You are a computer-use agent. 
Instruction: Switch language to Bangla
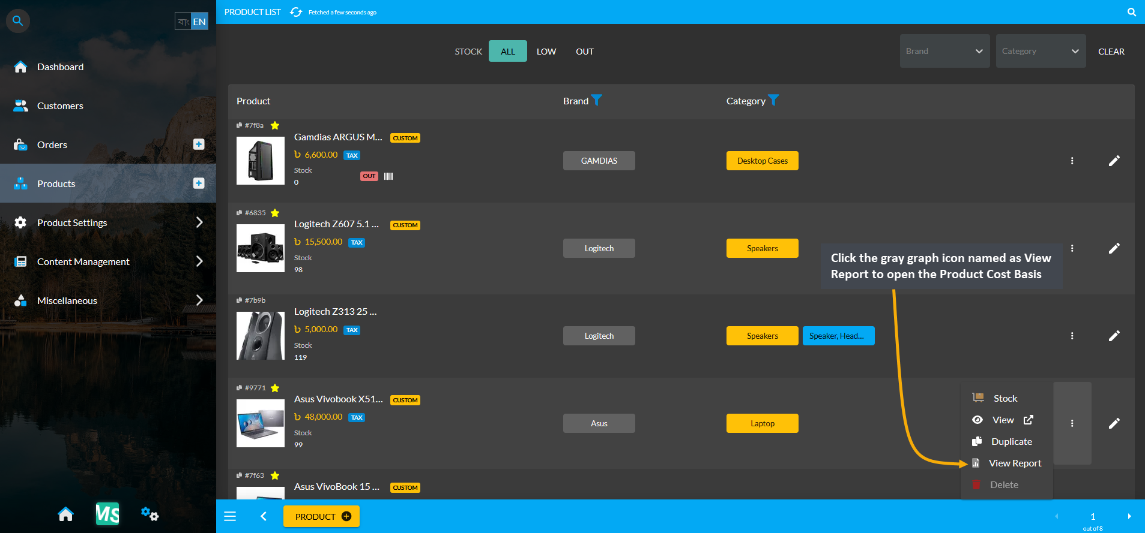pyautogui.click(x=183, y=22)
